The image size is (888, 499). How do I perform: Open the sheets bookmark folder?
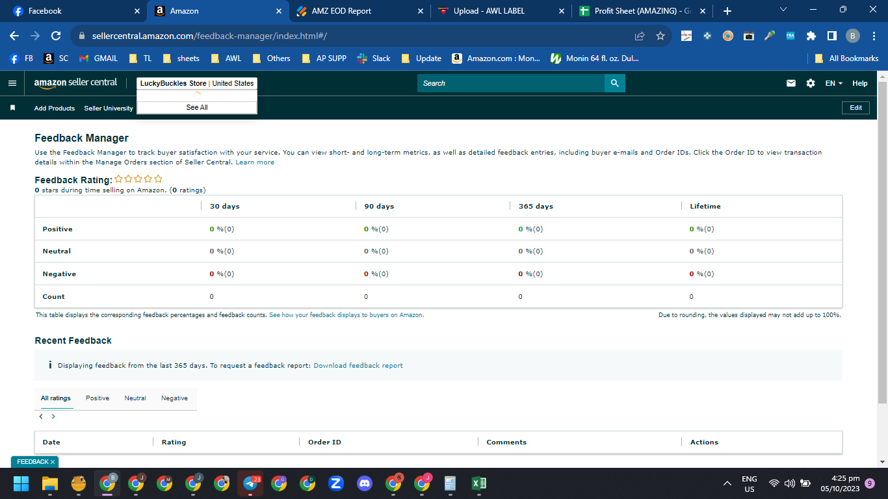pyautogui.click(x=181, y=58)
